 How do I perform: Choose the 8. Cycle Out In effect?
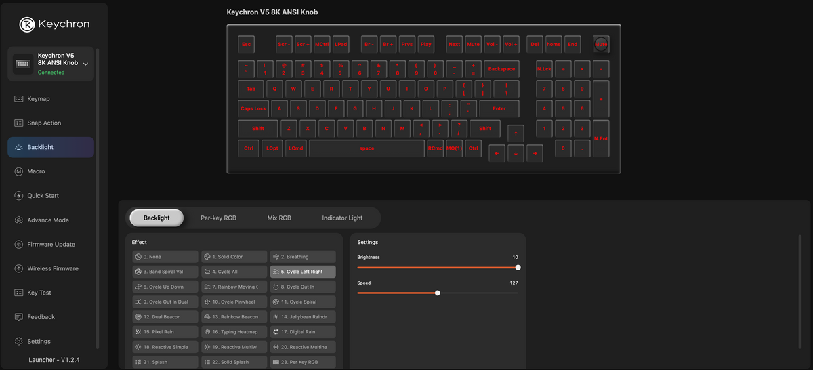(x=303, y=287)
